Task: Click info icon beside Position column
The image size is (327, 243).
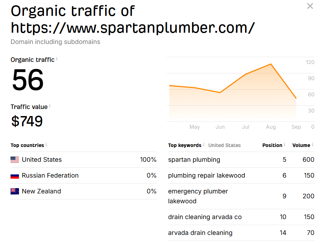Action: point(285,145)
